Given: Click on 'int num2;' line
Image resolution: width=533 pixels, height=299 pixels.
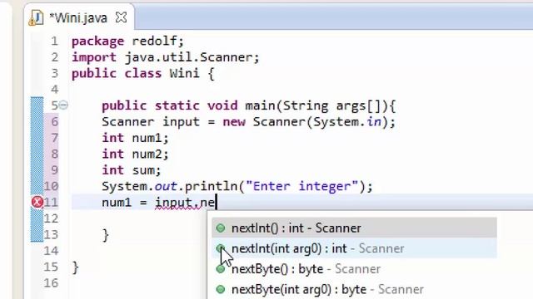Looking at the screenshot, I should (135, 154).
